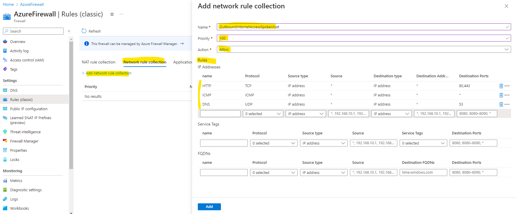
Task: Open Protocol dropdown in FQDNs row
Action: 274,172
